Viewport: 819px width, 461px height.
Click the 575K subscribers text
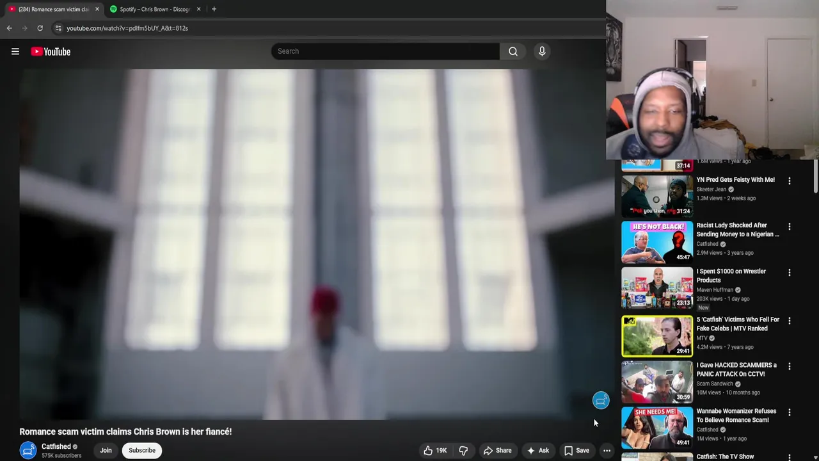coord(61,456)
